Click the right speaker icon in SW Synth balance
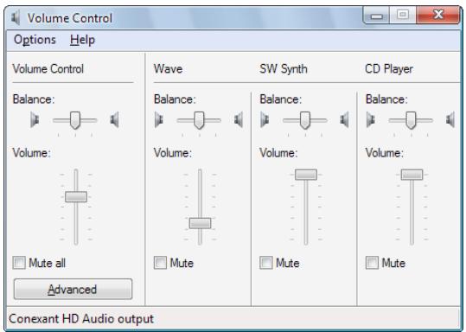Image resolution: width=466 pixels, height=332 pixels. pos(344,120)
